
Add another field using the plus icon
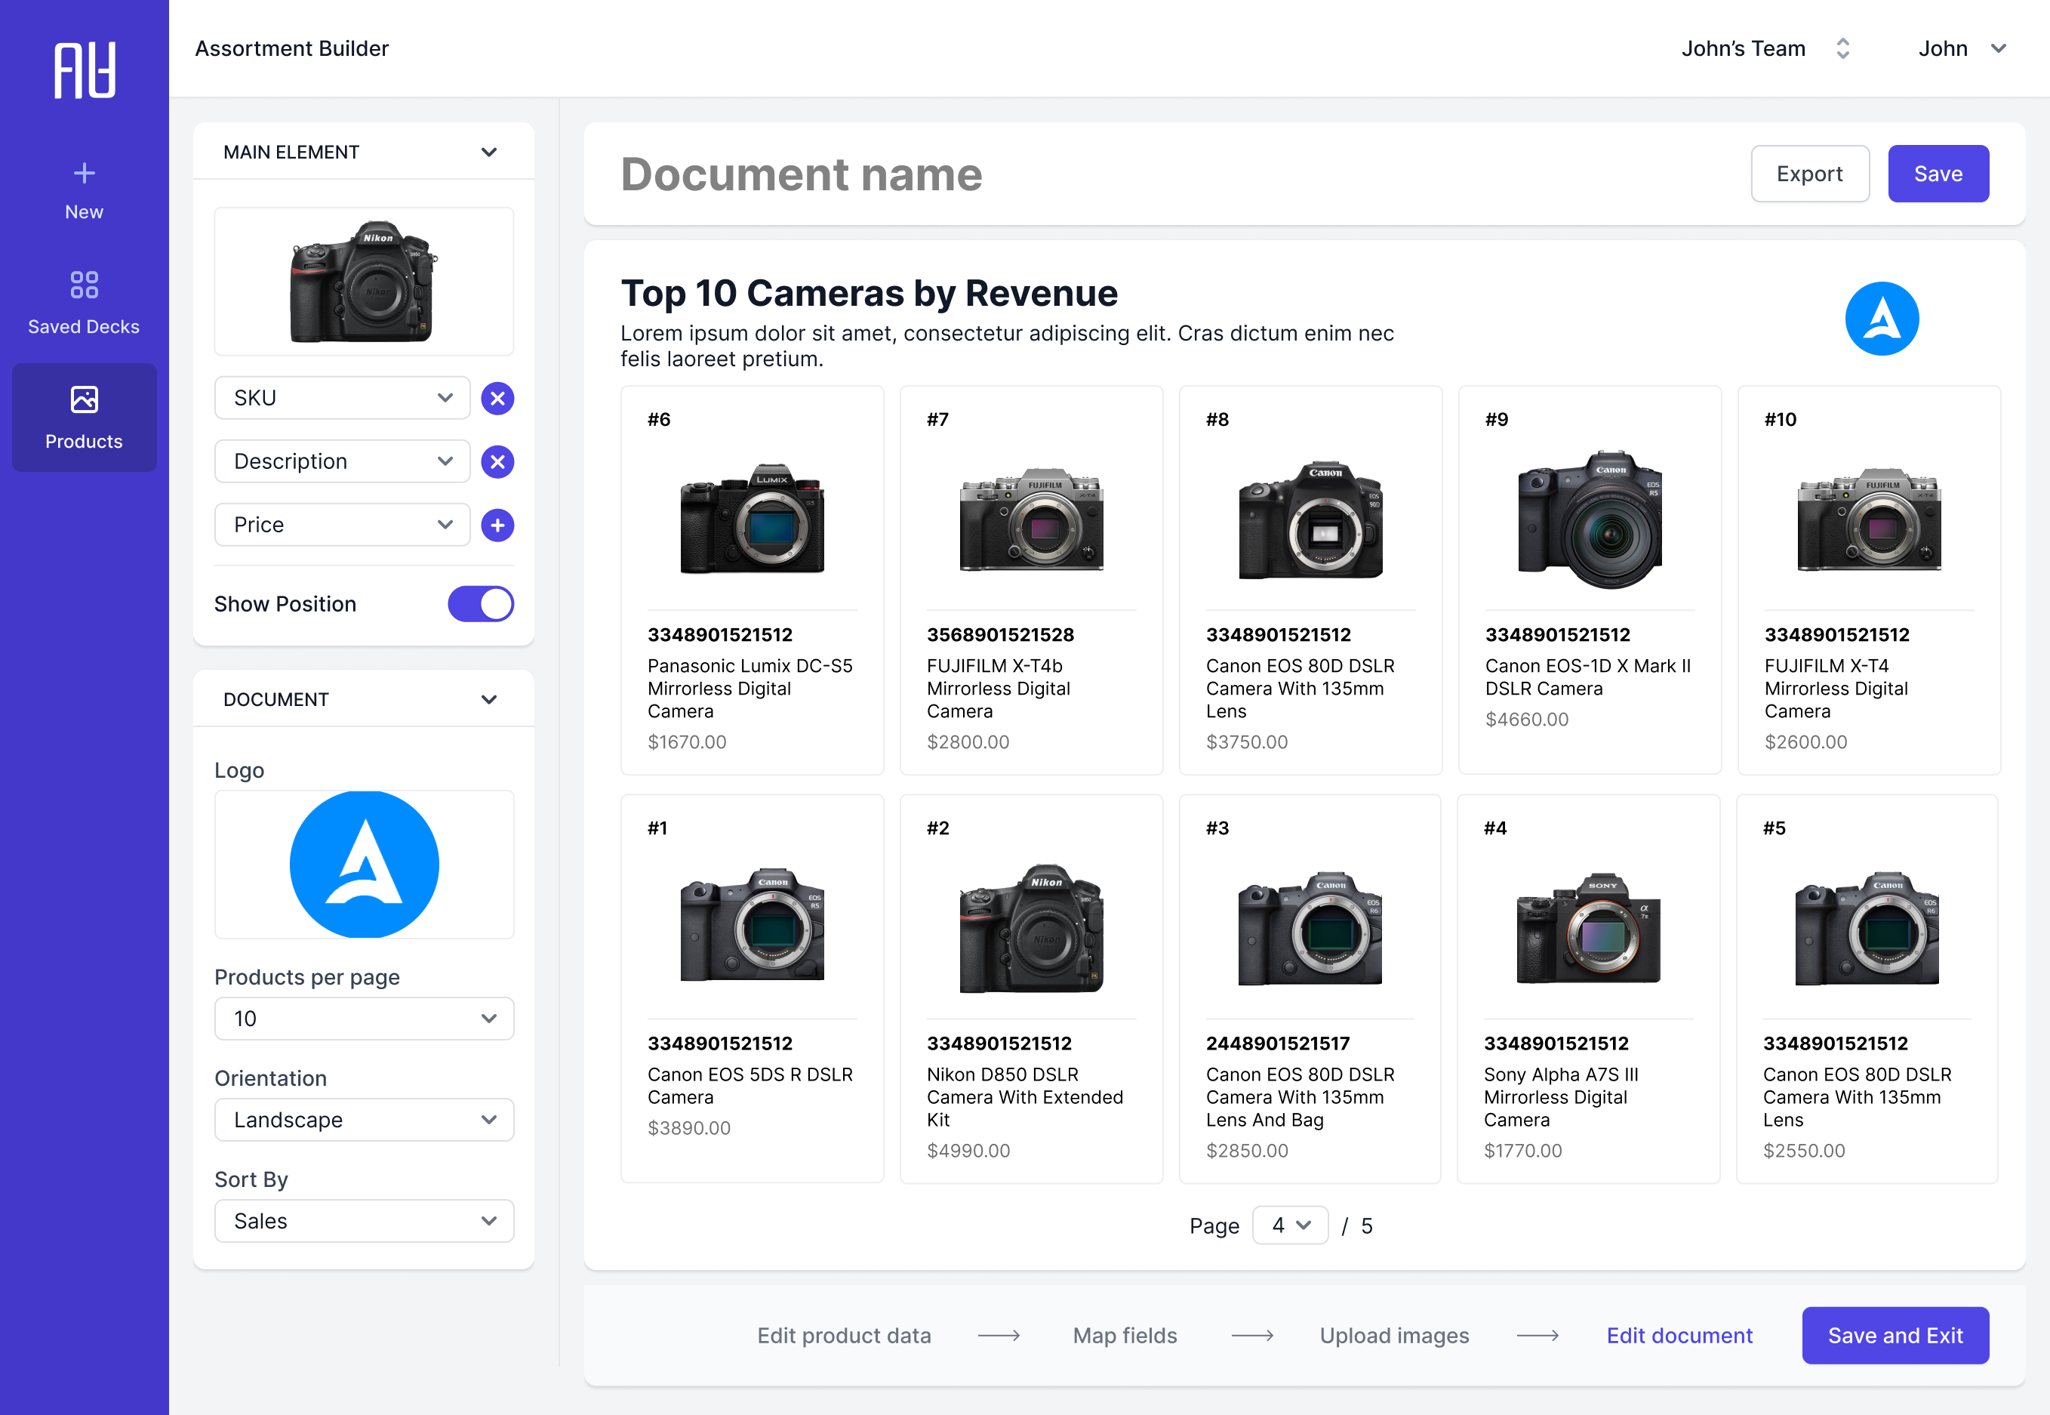tap(497, 525)
